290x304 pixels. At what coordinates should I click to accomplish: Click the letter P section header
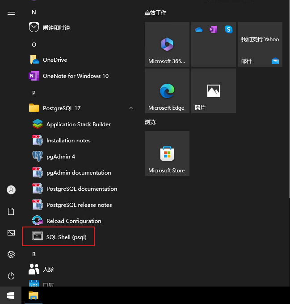(x=34, y=93)
